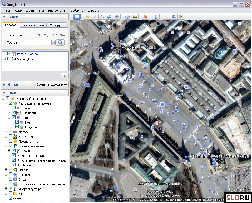252x203 pixels.
Task: Enable the Дороги layer checkbox
Action: coord(11,131)
